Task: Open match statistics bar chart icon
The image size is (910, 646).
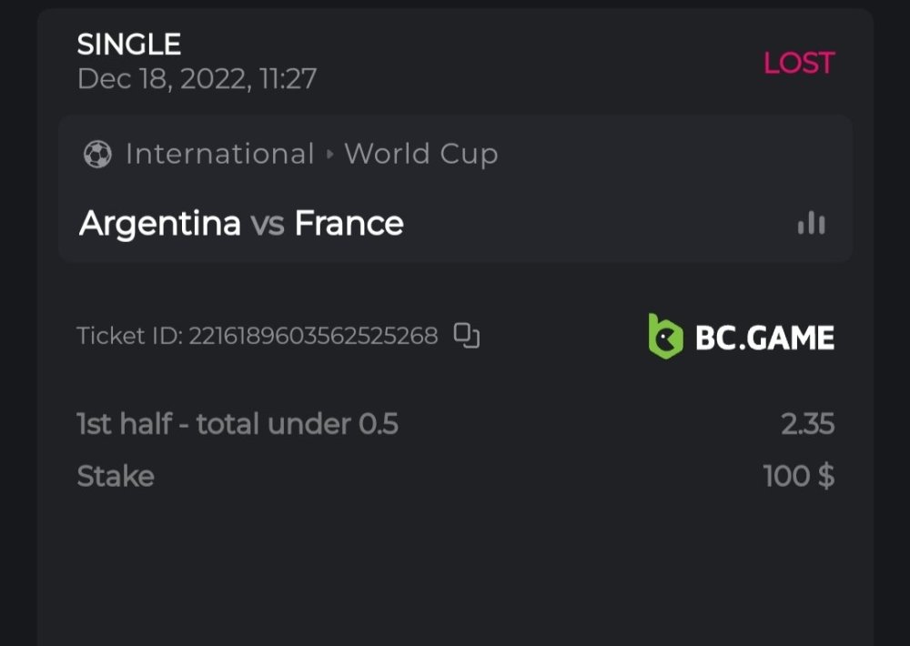Action: tap(811, 223)
